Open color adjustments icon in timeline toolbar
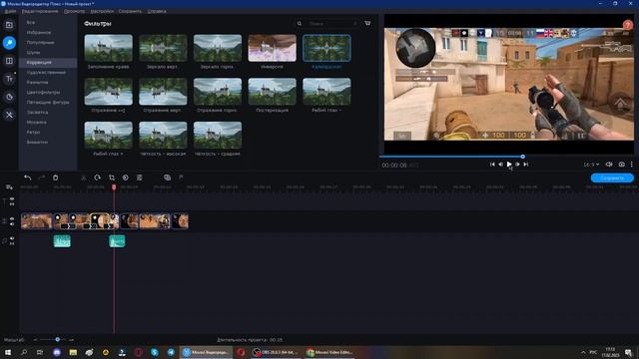Screen dimensions: 639x359 (x=126, y=178)
